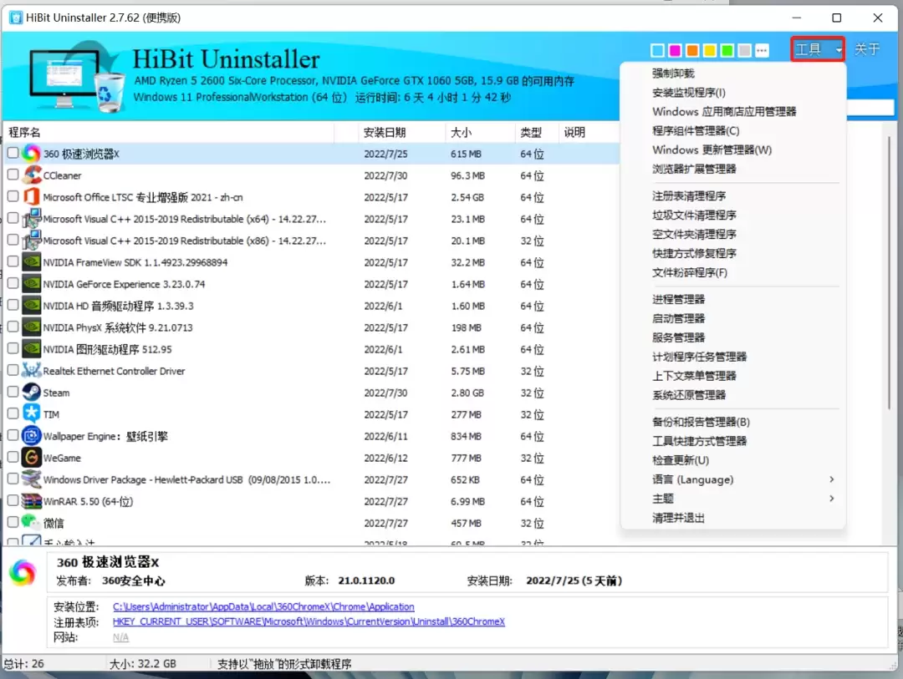The width and height of the screenshot is (903, 679).
Task: Expand the 主题 submenu arrow
Action: coord(832,499)
